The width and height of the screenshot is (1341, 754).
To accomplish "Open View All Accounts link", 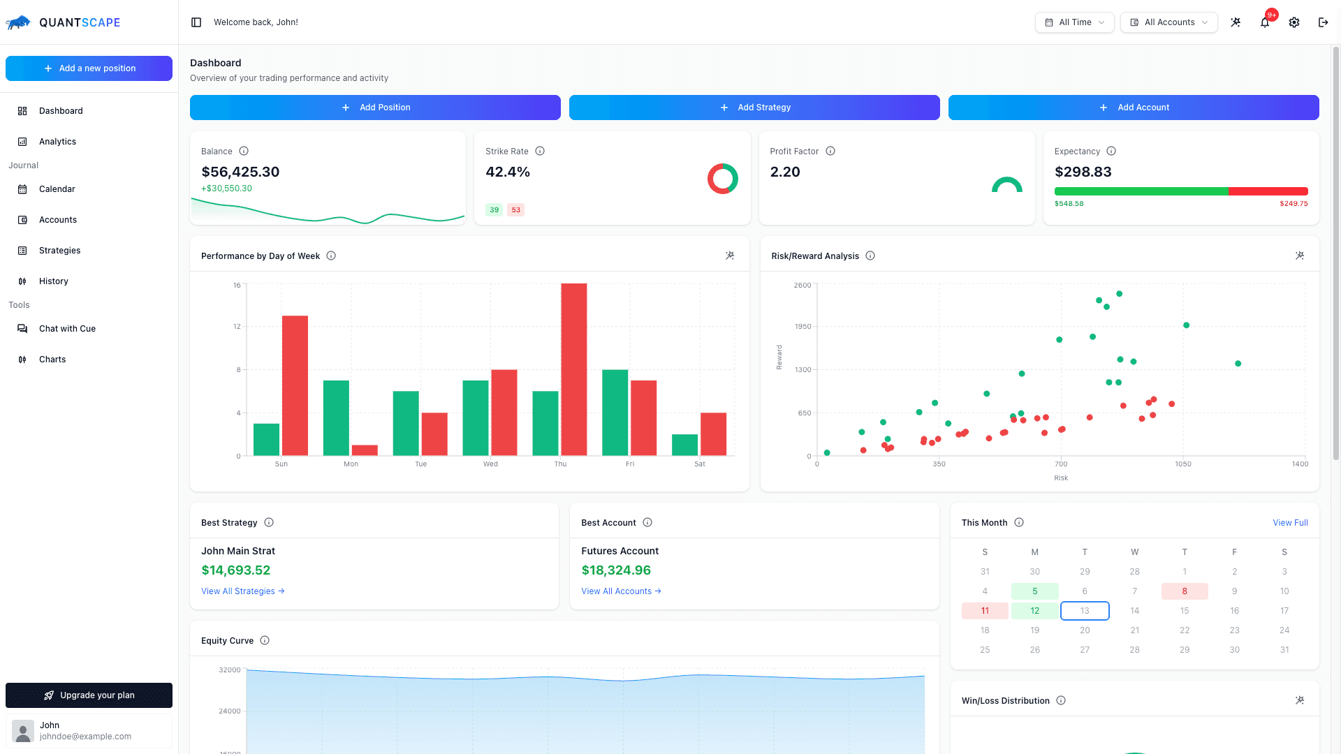I will (620, 591).
